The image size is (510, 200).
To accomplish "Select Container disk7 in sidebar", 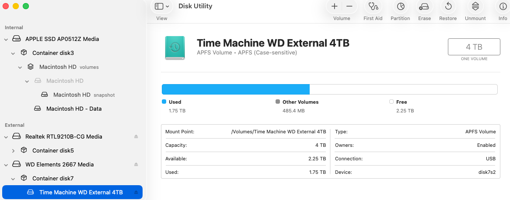I will [x=53, y=178].
